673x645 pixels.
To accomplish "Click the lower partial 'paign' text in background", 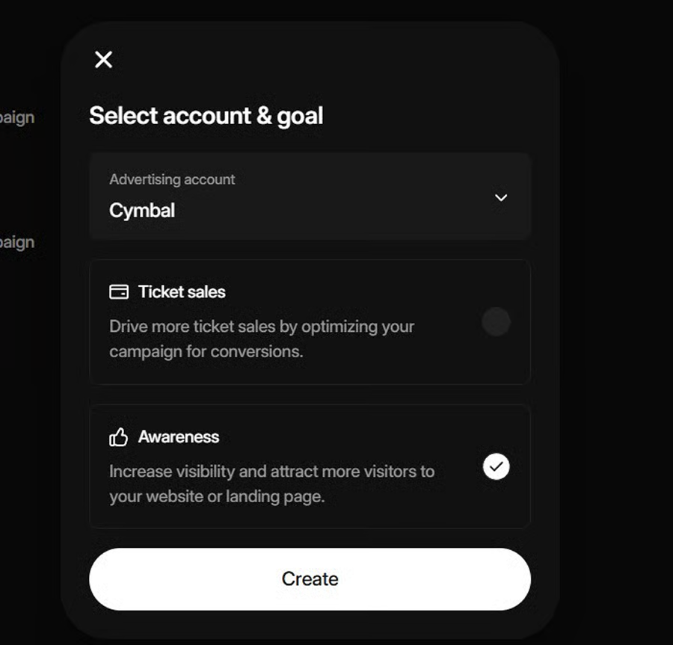I will [x=17, y=242].
